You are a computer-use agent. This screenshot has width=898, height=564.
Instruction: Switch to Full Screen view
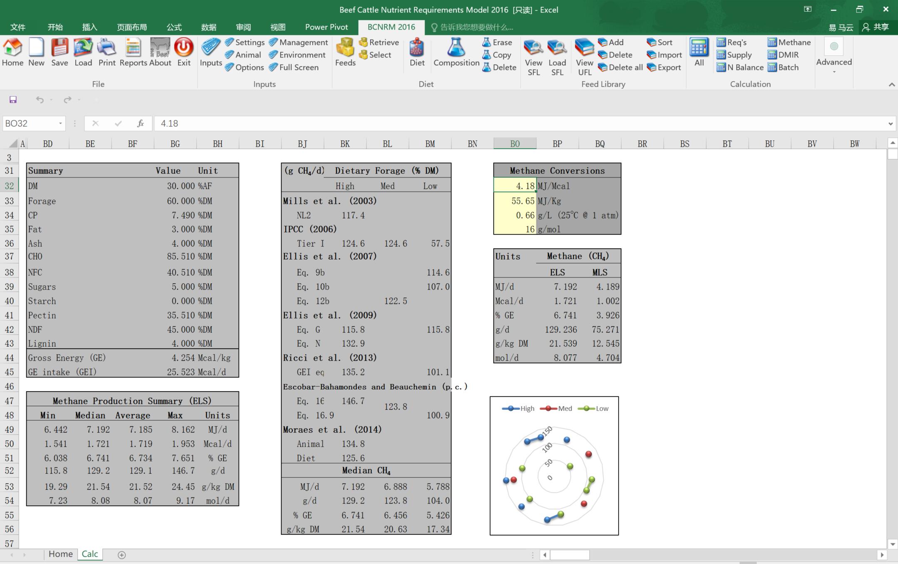pyautogui.click(x=294, y=67)
